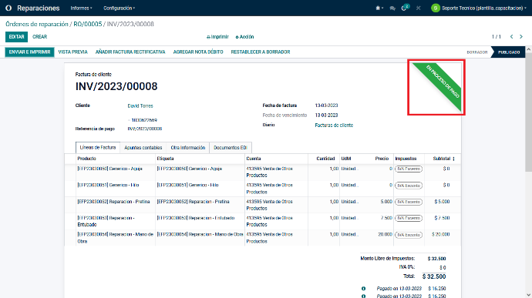Open the Soporte Tecnico user menu
This screenshot has width=532, height=298.
(x=479, y=8)
